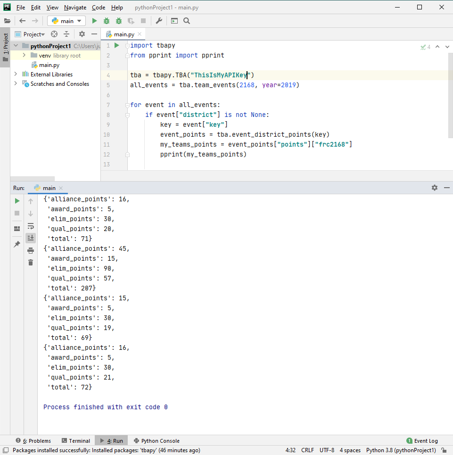This screenshot has width=453, height=455.
Task: Click the stop square in the top toolbar
Action: click(x=143, y=21)
